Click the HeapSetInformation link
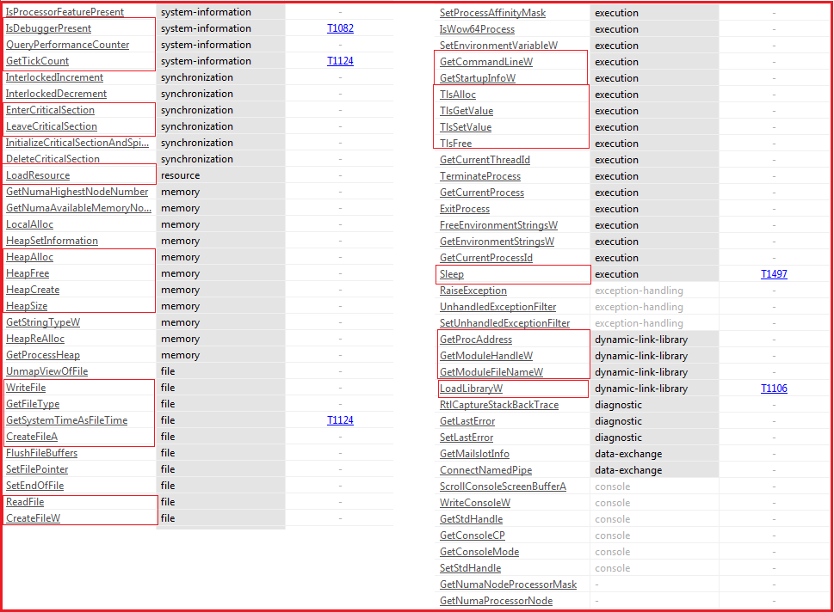834x612 pixels. [x=53, y=241]
